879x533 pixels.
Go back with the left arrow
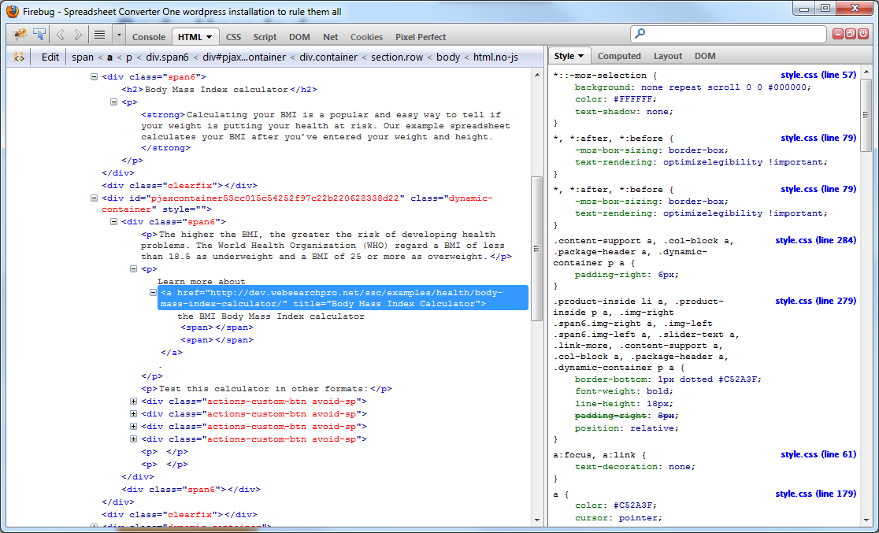tap(60, 35)
